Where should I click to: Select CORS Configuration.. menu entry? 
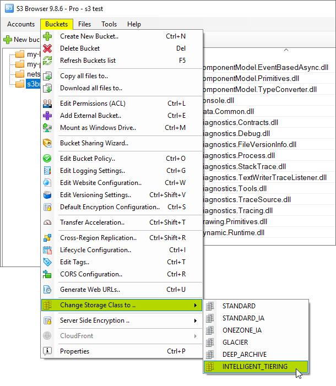[x=122, y=274]
